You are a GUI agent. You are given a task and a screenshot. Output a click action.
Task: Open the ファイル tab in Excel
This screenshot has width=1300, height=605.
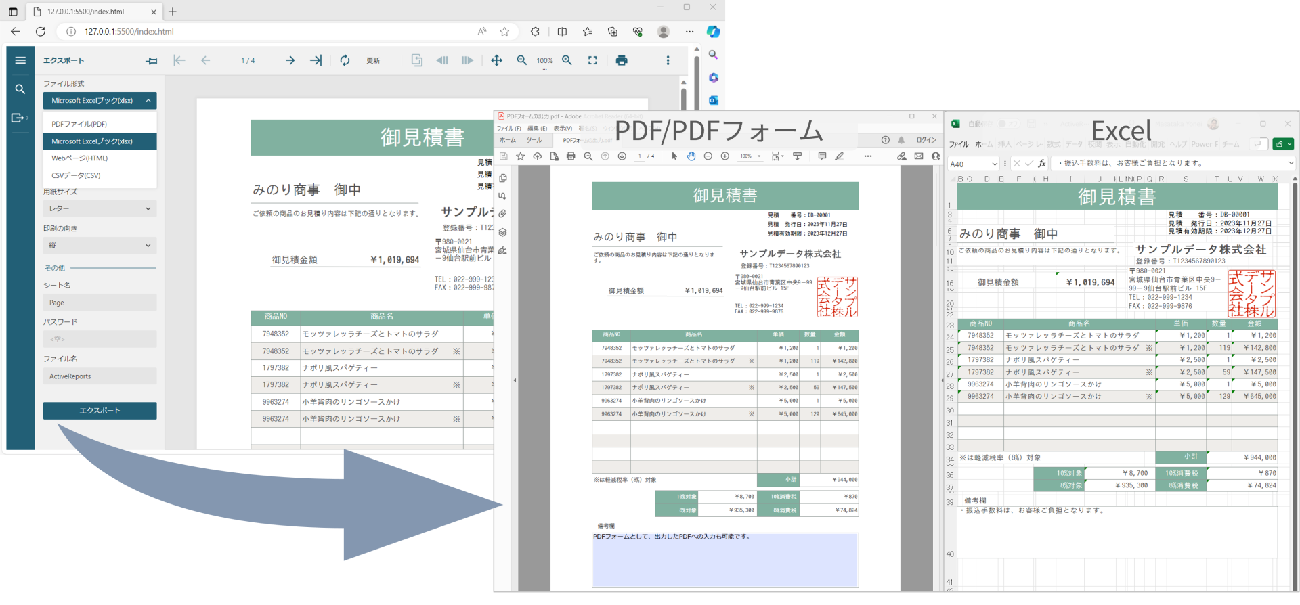(959, 144)
